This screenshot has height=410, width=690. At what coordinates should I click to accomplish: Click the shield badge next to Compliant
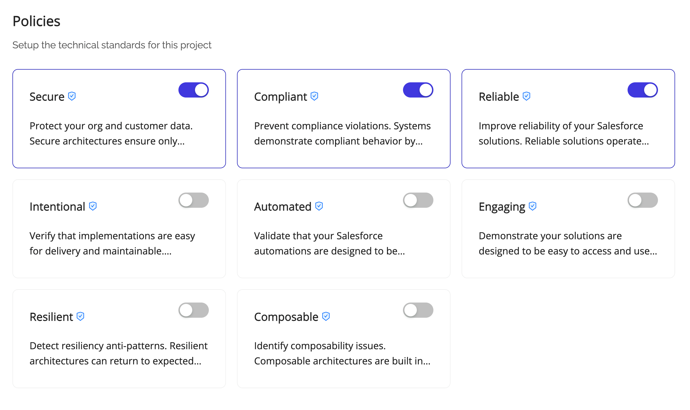pos(314,96)
